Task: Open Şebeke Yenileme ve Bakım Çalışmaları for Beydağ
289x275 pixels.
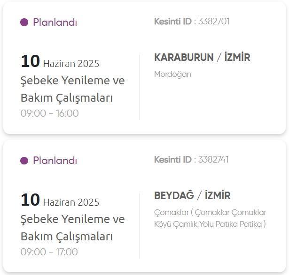Action: 72,228
